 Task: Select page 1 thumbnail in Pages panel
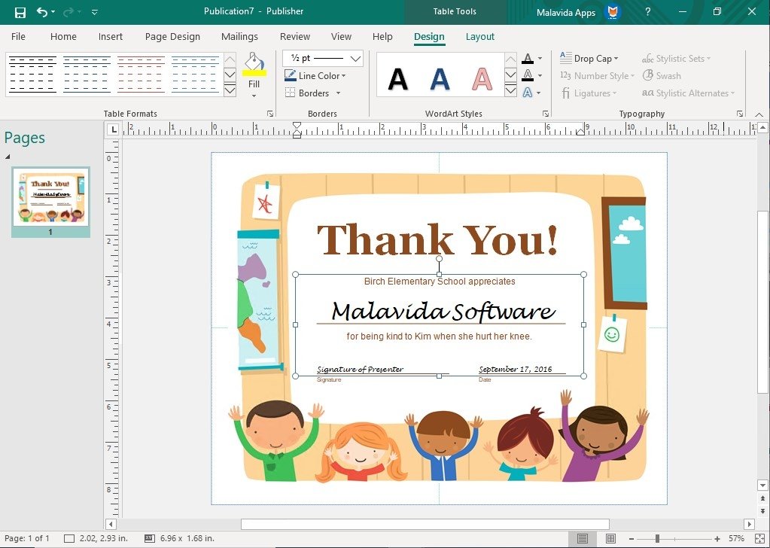click(50, 197)
